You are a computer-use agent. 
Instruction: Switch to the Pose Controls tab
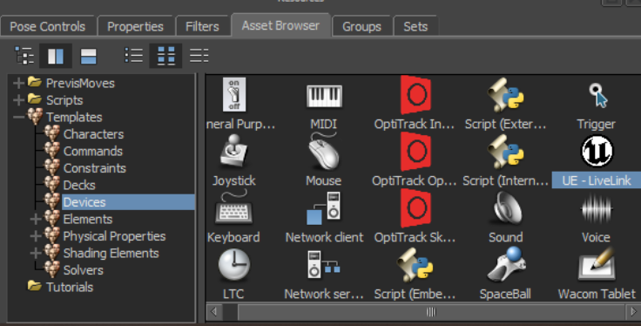point(48,27)
